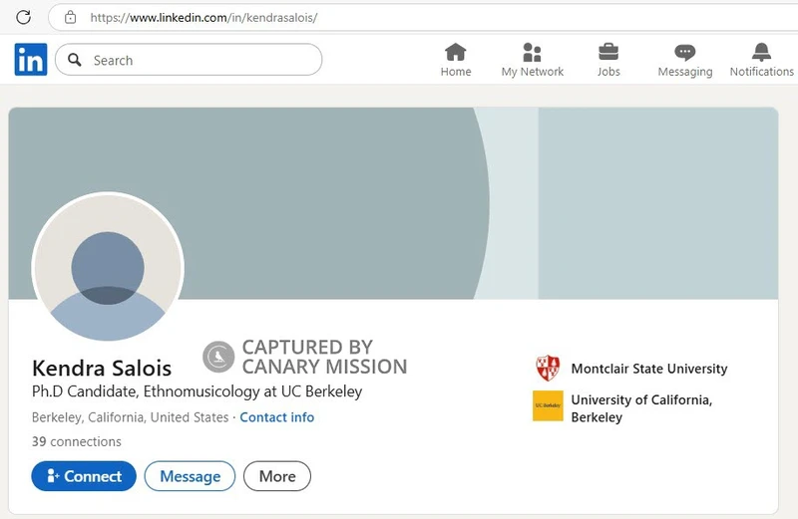
Task: Focus the LinkedIn Search field
Action: 189,60
